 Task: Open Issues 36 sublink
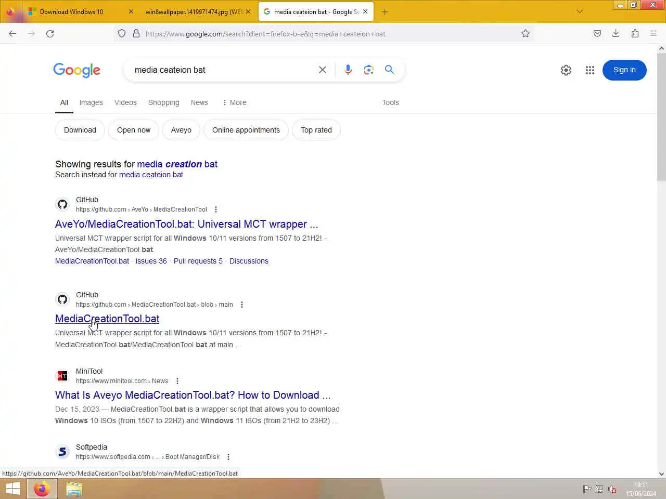coord(151,261)
